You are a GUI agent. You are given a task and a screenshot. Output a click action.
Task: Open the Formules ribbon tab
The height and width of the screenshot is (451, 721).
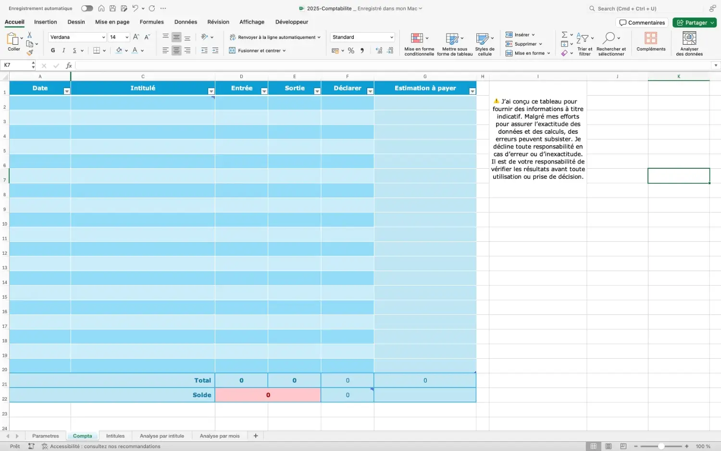[151, 22]
